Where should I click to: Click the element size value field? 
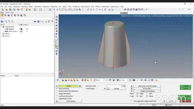116,86
